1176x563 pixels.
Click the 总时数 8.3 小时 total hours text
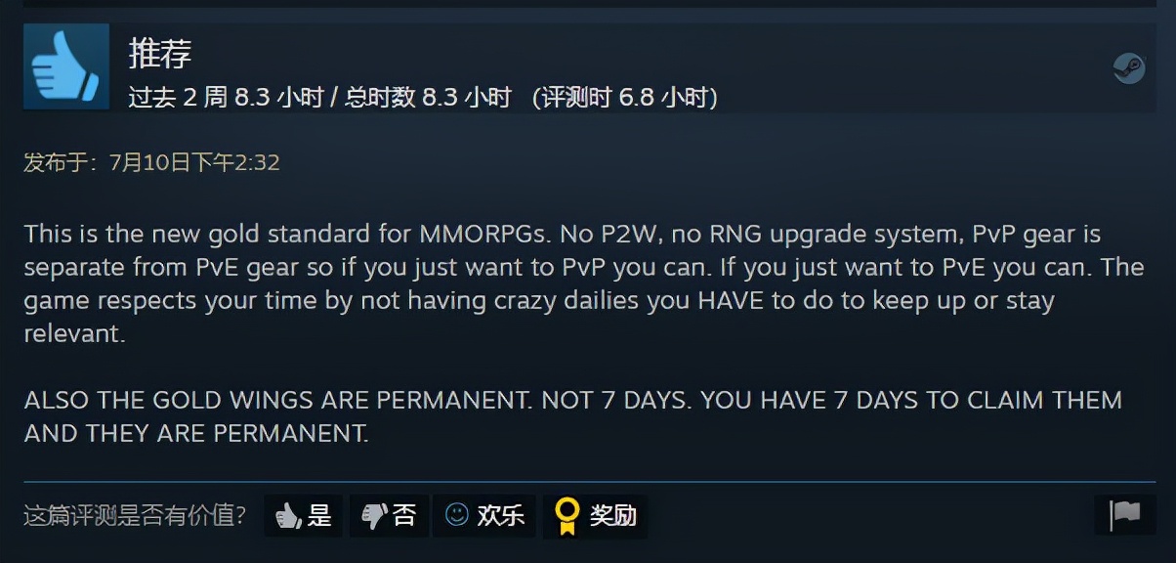tap(428, 98)
